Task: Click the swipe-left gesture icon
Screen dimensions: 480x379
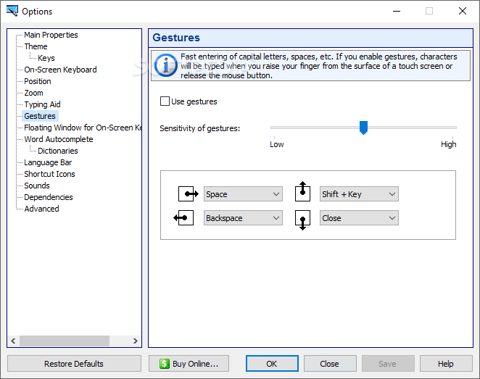Action: (183, 218)
